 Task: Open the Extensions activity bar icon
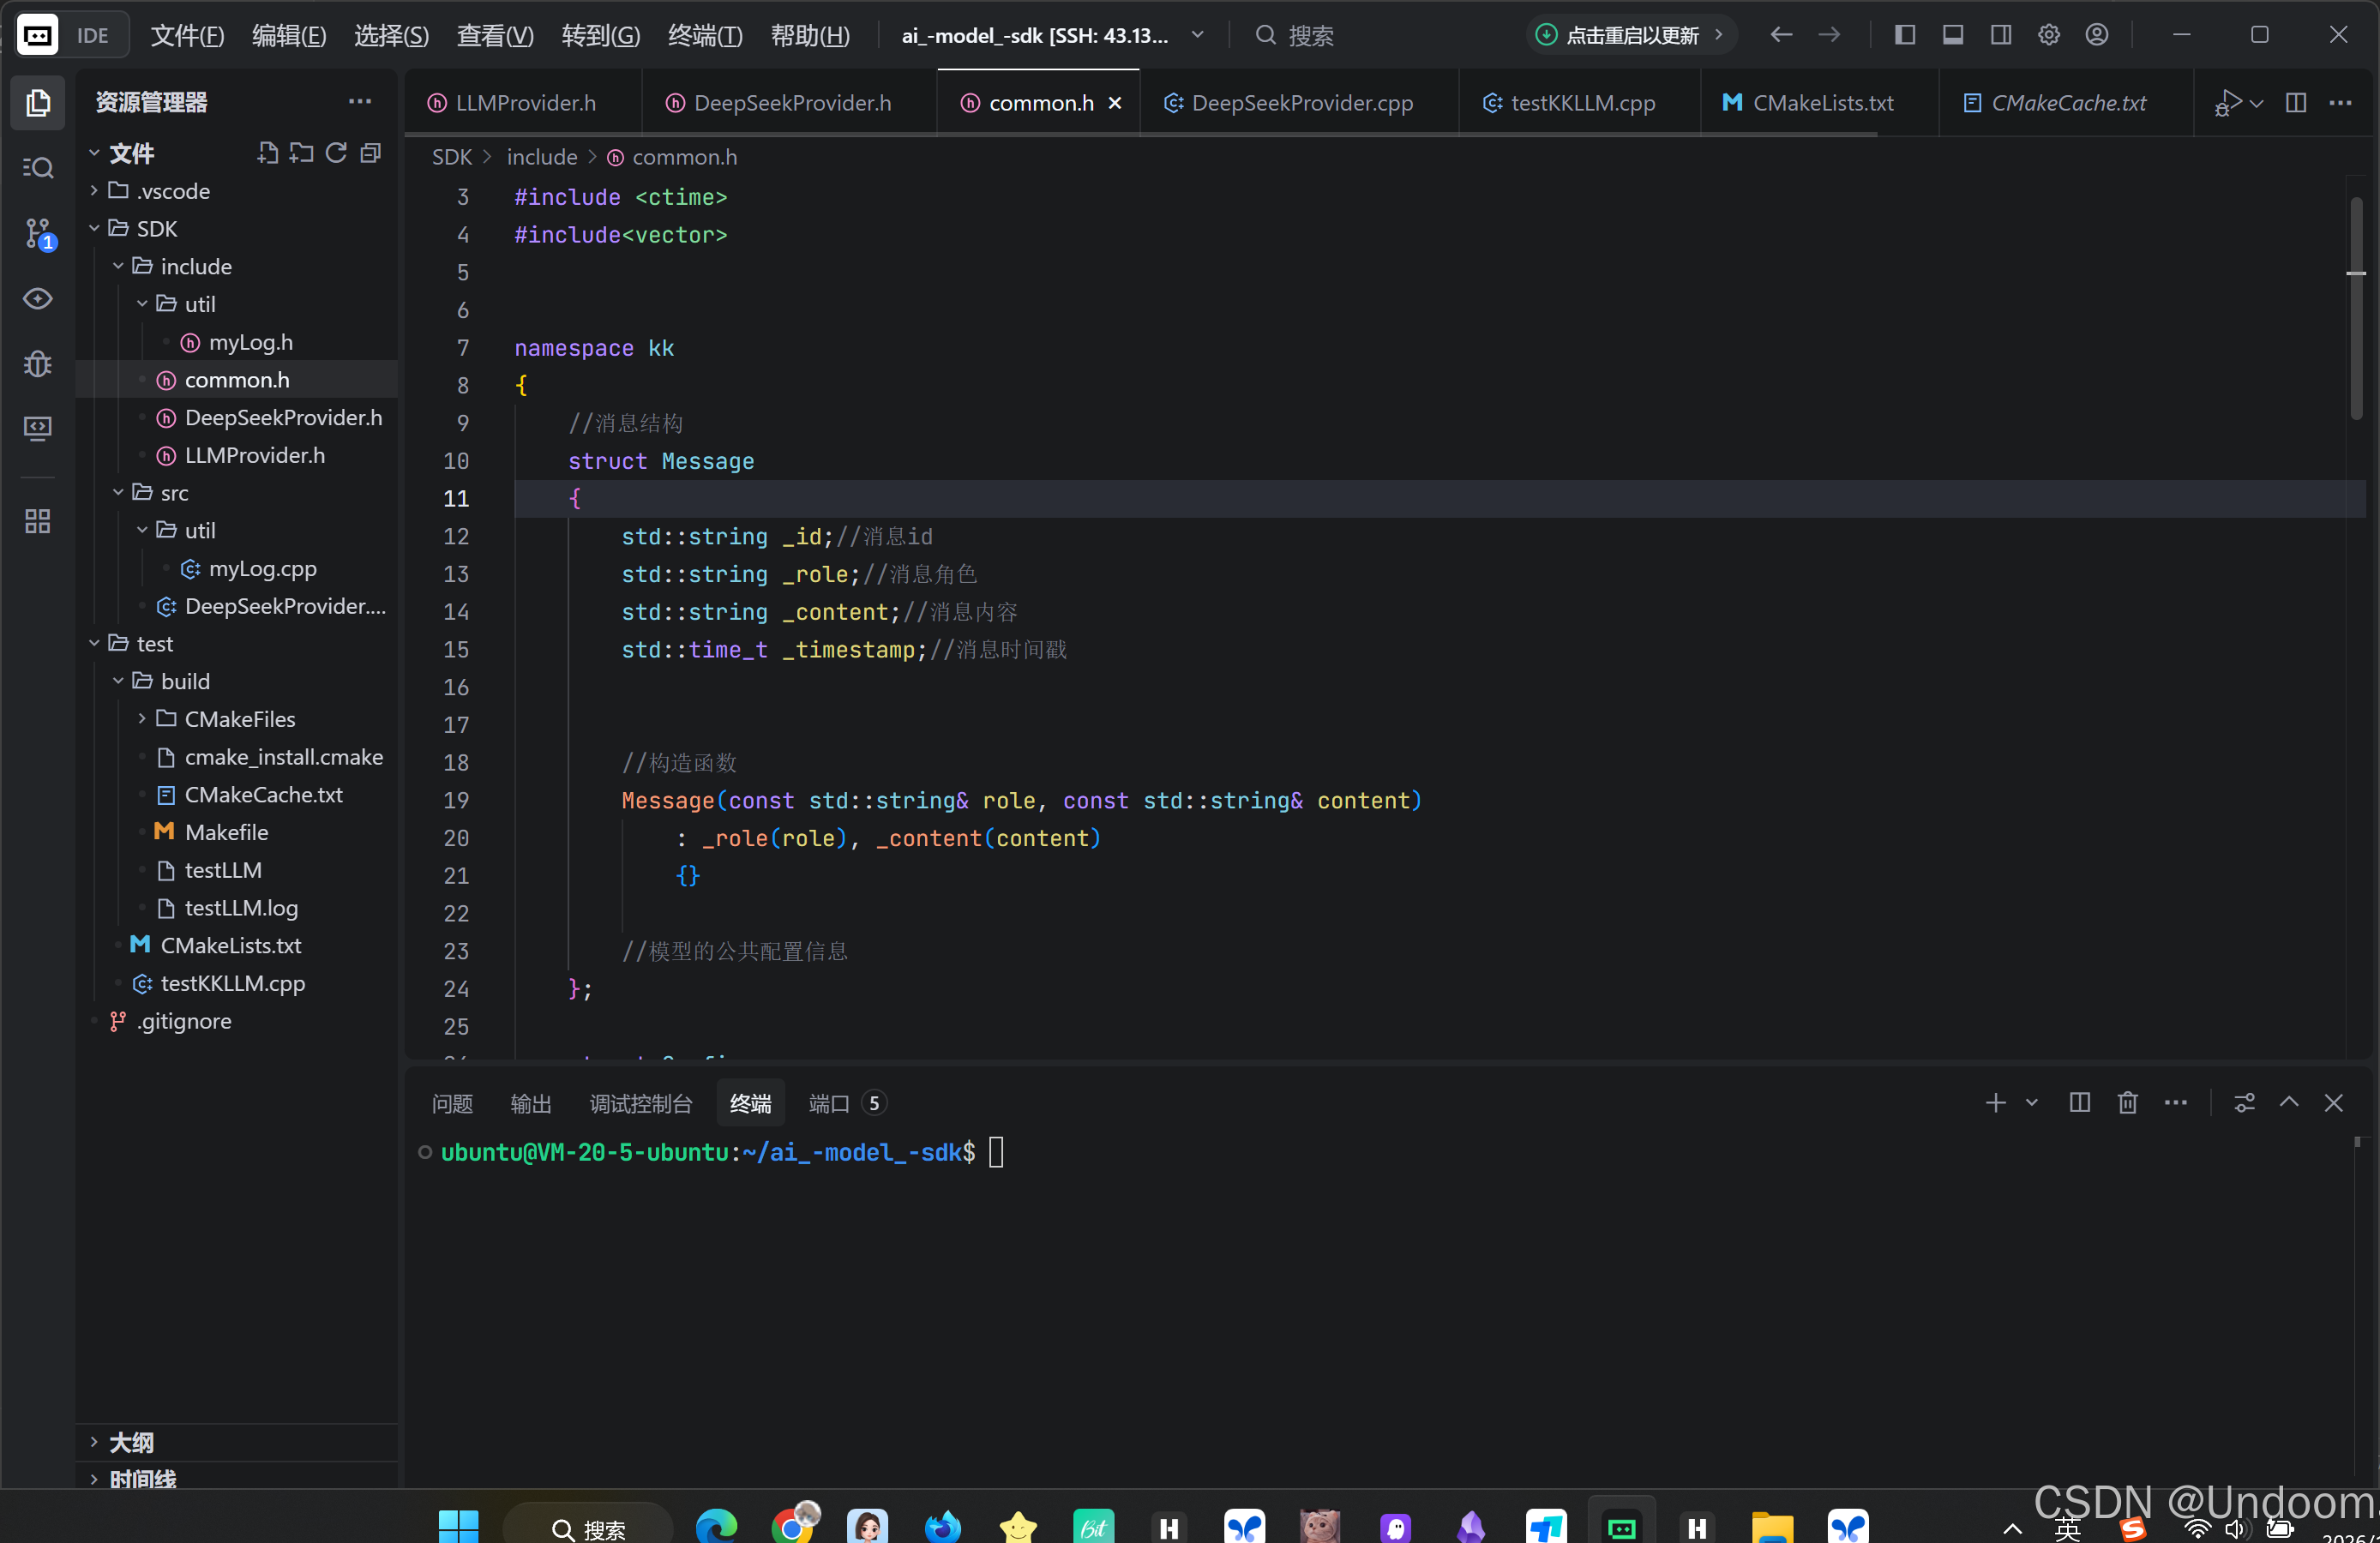click(x=38, y=521)
